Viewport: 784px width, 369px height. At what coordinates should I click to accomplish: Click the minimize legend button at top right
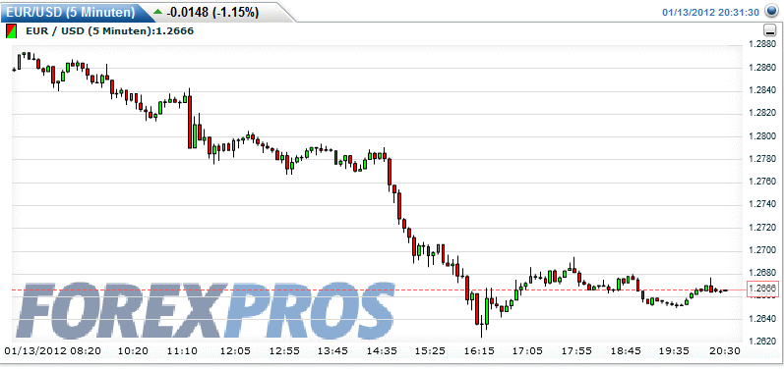click(770, 31)
